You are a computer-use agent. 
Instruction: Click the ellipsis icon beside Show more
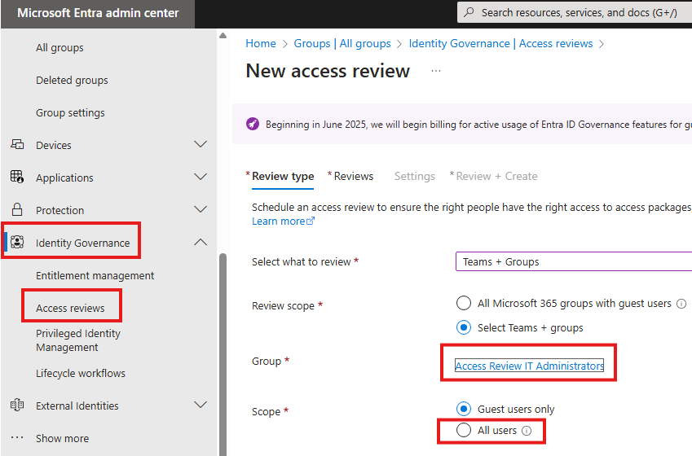pos(17,437)
